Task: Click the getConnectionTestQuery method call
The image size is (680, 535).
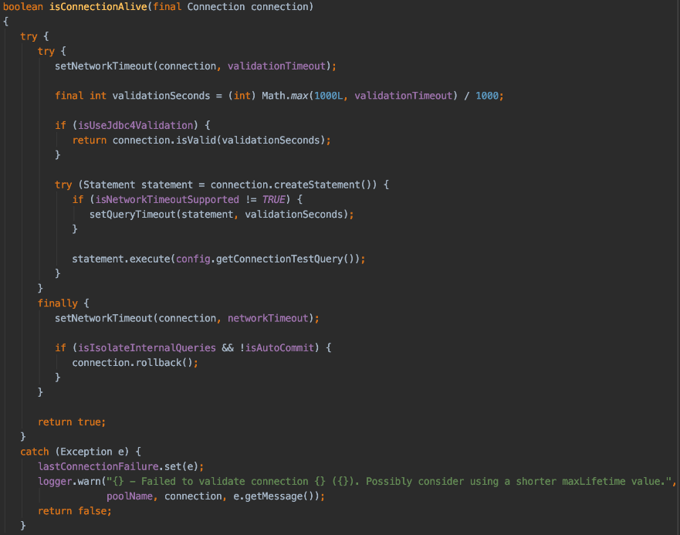Action: pos(279,259)
